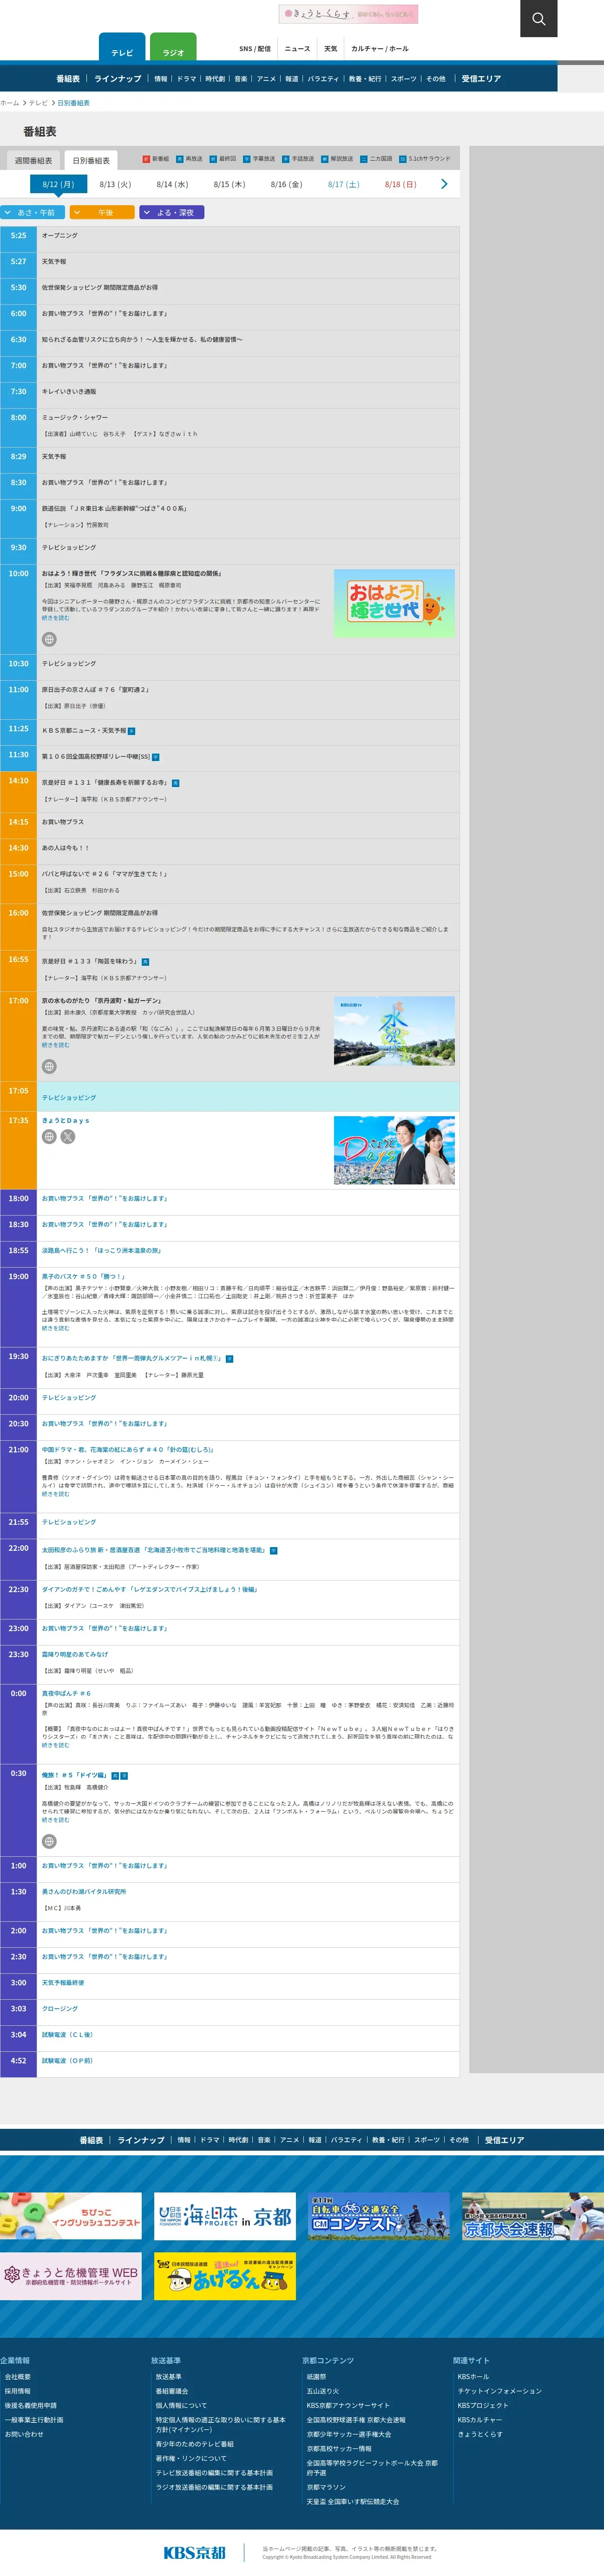Click globe icon for きょうとDays program
604x2576 pixels.
coord(49,1136)
